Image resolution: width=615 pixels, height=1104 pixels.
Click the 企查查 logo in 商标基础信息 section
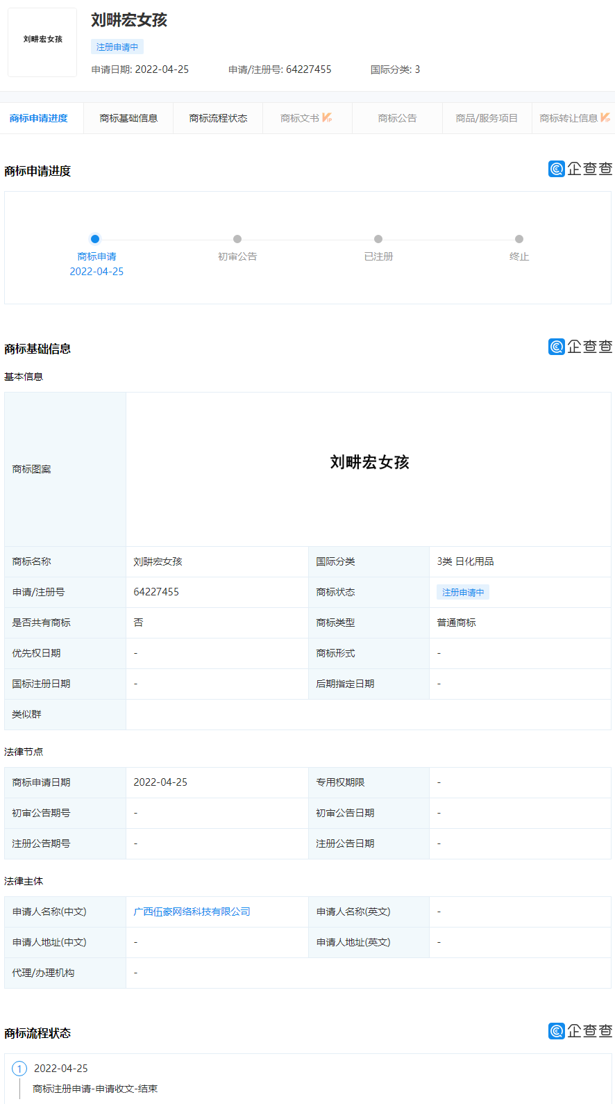point(580,347)
